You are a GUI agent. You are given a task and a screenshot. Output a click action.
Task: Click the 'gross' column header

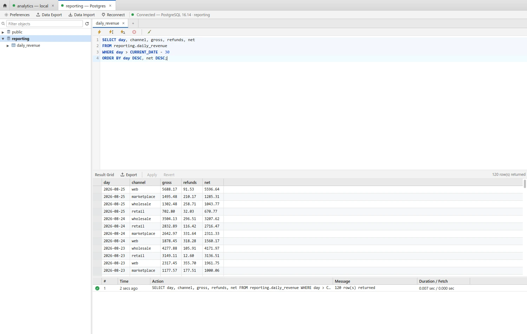tap(170, 182)
